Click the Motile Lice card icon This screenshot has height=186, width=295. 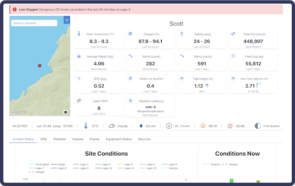point(130,78)
